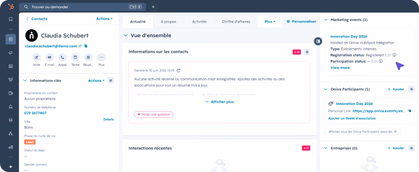Open Personnaliser settings link

tap(301, 21)
